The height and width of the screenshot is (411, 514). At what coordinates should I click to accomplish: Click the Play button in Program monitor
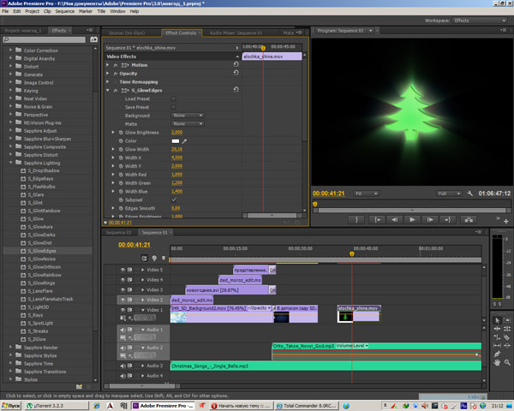click(x=412, y=219)
